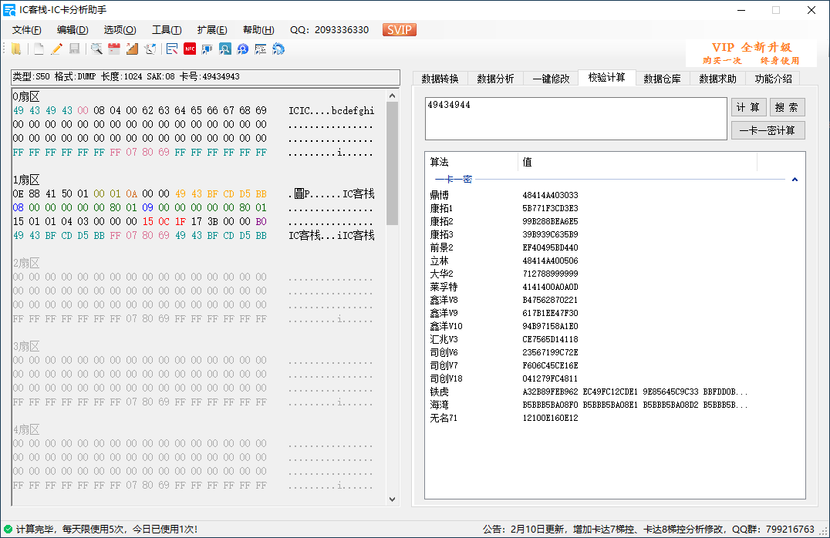
Task: Open the 选项(O) menu
Action: tap(120, 30)
